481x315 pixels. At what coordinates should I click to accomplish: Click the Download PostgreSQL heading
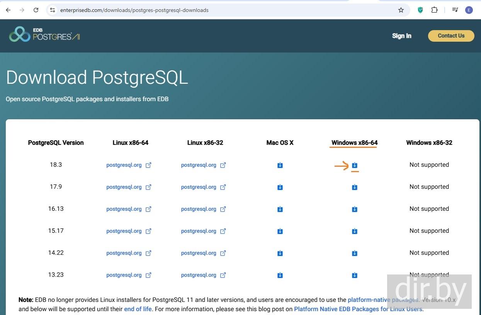pyautogui.click(x=97, y=77)
